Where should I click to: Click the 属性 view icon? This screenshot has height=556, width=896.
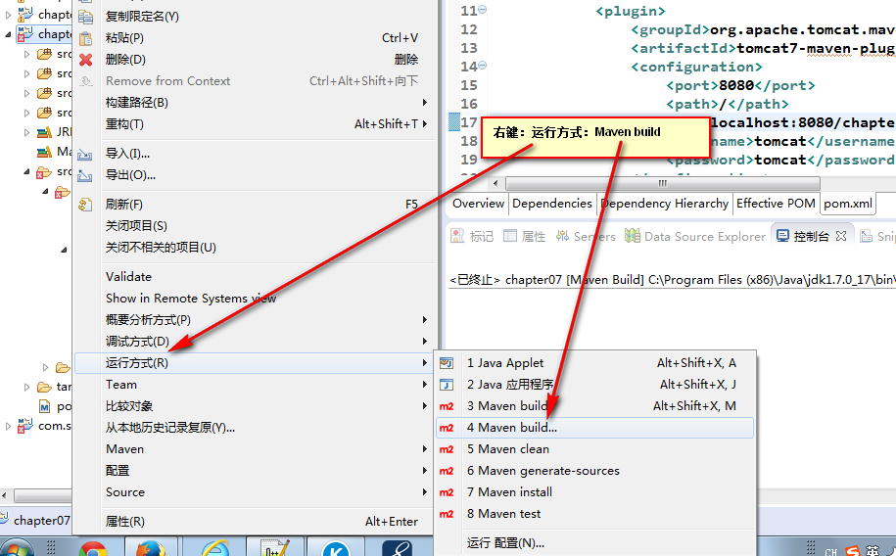510,236
